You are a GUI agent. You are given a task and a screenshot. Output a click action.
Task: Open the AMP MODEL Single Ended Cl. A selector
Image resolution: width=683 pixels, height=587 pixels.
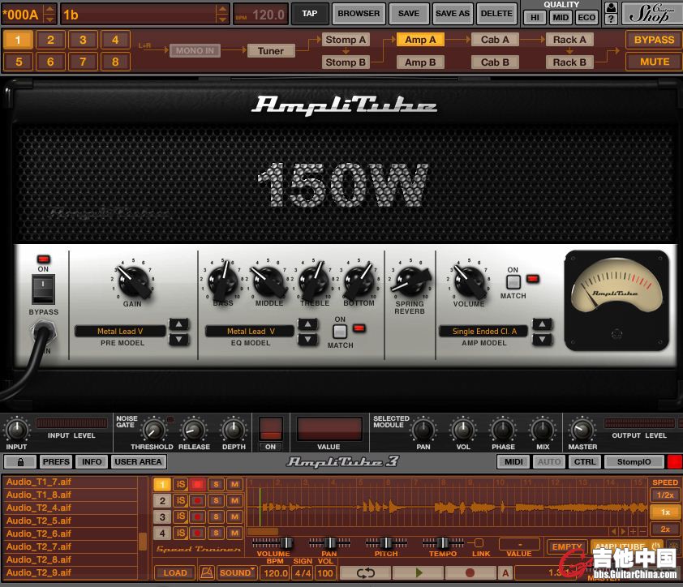click(483, 331)
